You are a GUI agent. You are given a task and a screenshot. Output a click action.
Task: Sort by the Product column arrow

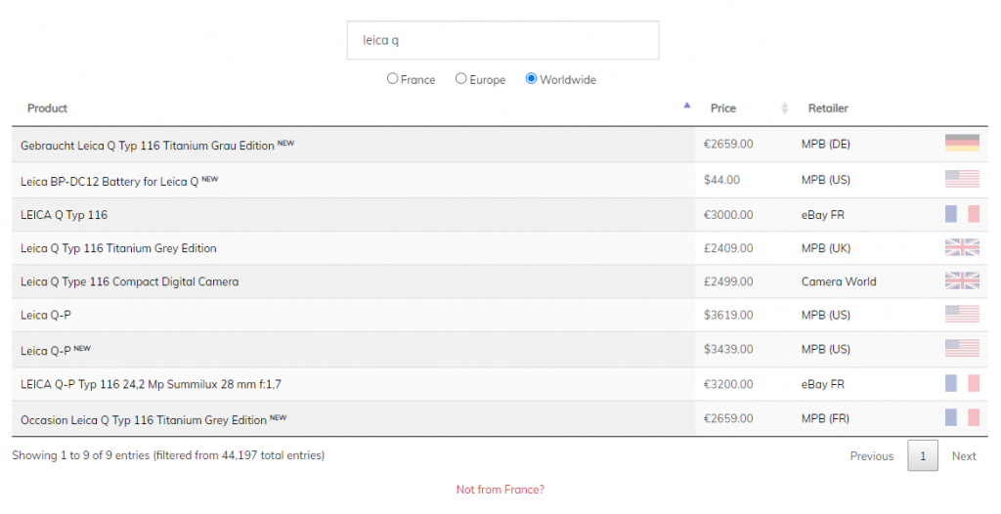tap(686, 107)
